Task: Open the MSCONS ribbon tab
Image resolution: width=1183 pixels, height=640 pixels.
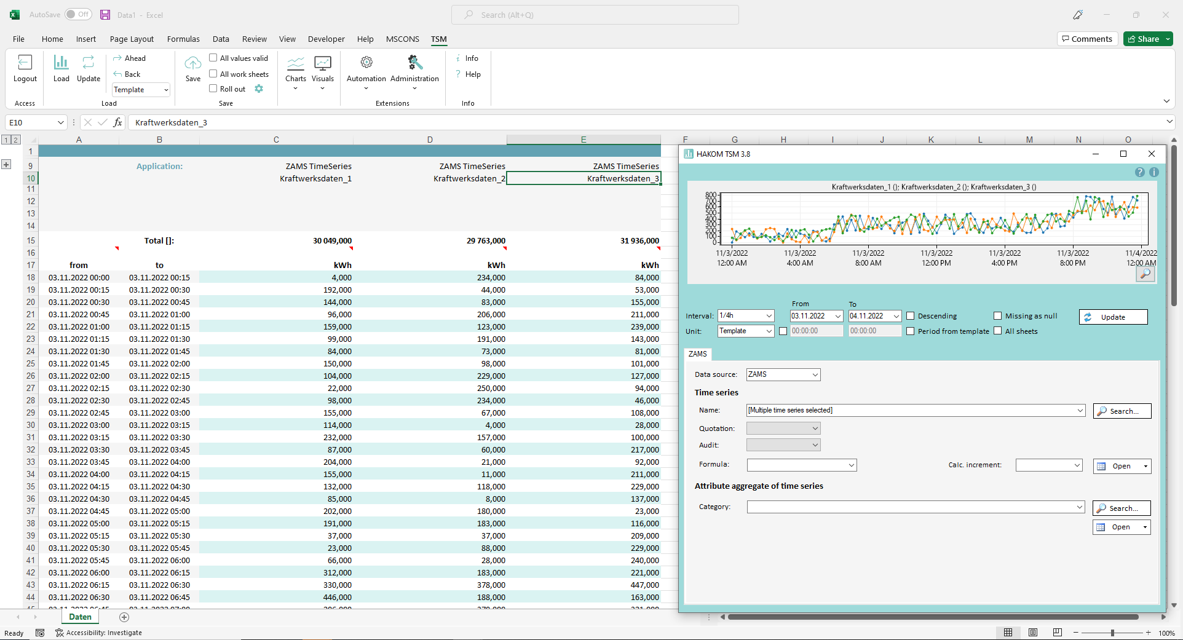Action: 403,39
